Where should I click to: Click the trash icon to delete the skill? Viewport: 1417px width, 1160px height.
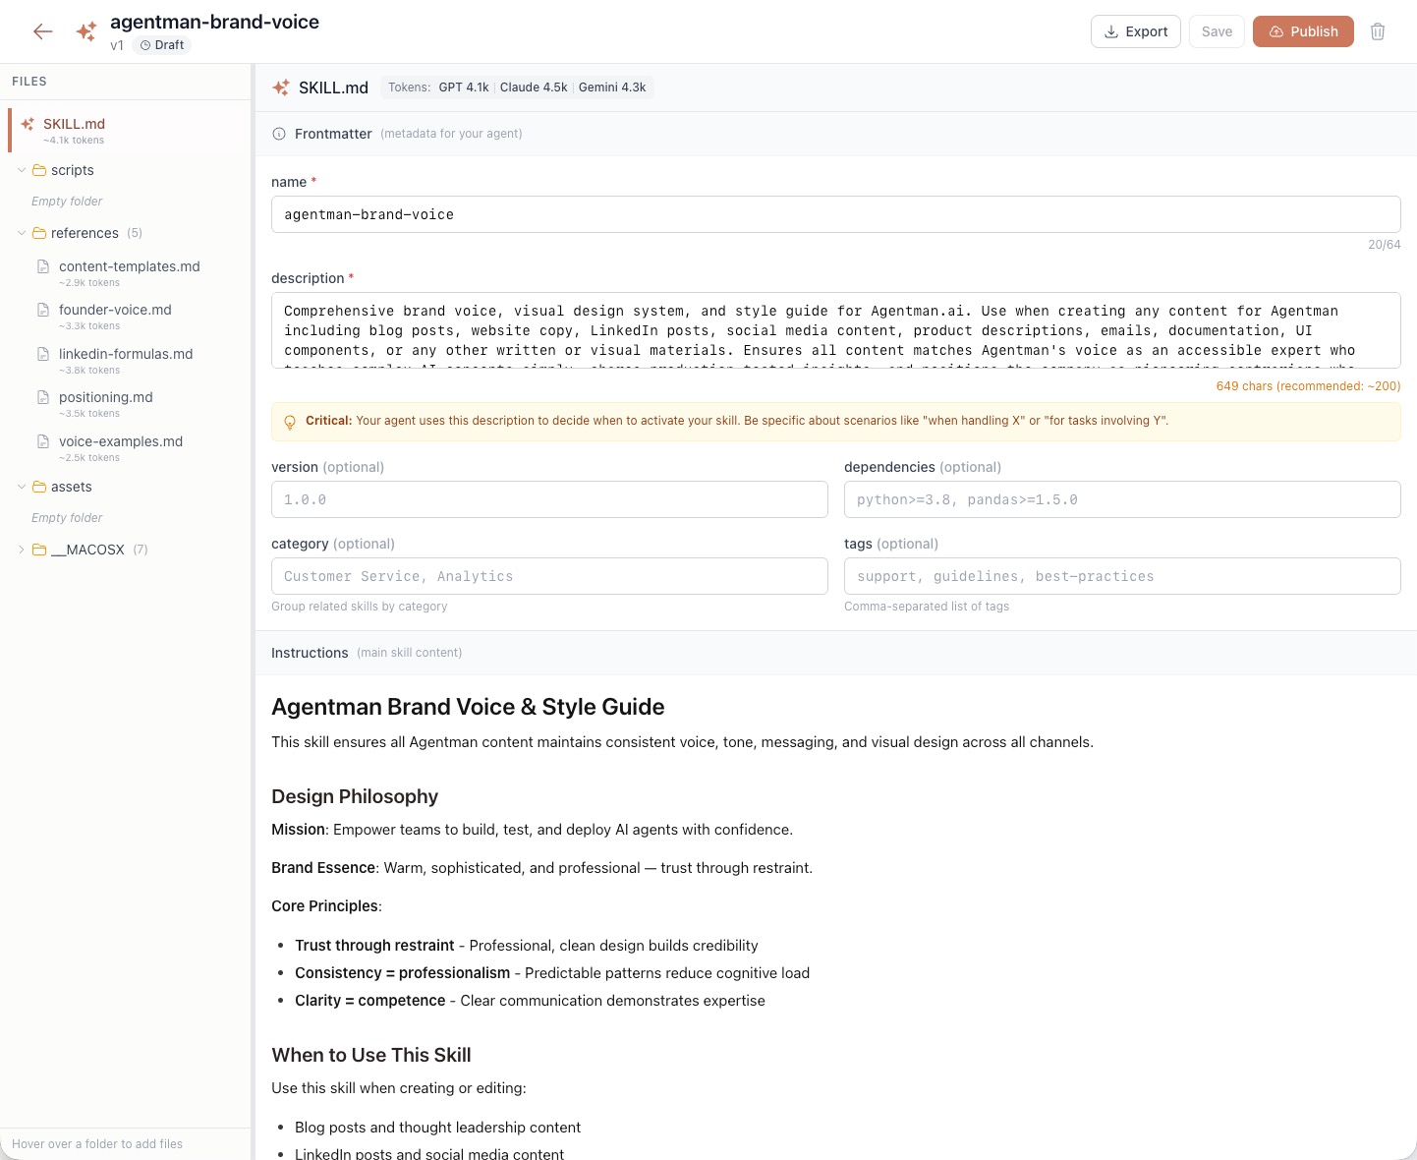1378,31
